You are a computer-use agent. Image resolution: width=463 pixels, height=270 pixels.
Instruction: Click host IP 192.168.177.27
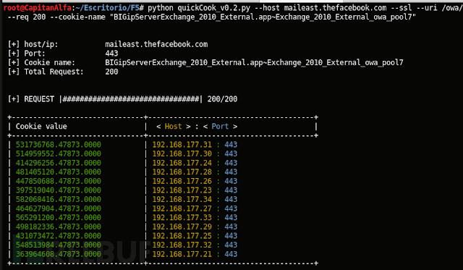[x=182, y=208]
